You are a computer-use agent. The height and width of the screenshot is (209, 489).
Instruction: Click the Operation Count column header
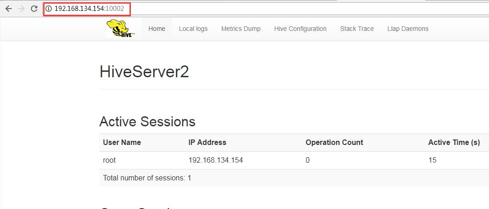pyautogui.click(x=334, y=143)
